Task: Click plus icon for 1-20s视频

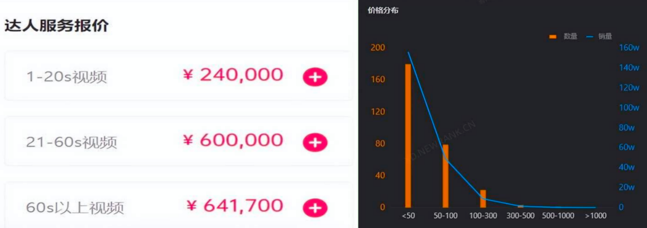Action: [315, 77]
